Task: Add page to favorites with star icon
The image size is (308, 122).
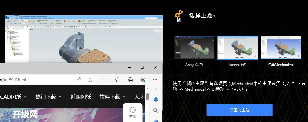Action: (x=90, y=80)
